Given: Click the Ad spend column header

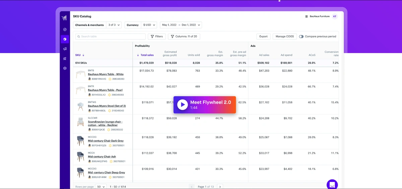Looking at the screenshot, I should point(287,55).
